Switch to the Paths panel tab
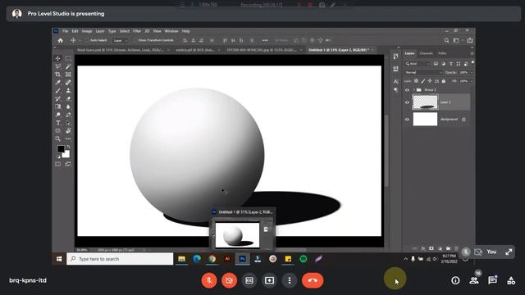Image resolution: width=525 pixels, height=295 pixels. pos(442,53)
